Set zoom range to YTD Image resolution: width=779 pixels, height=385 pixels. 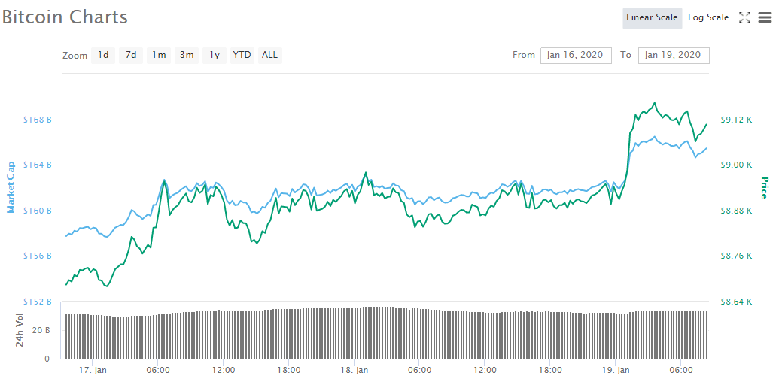(242, 56)
